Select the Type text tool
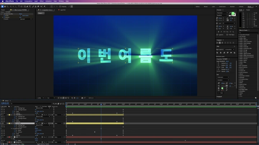This screenshot has width=259, height=145. [x=30, y=6]
